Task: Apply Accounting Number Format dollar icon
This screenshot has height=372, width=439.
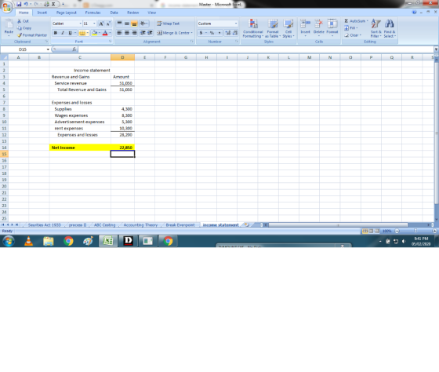Action: [201, 33]
